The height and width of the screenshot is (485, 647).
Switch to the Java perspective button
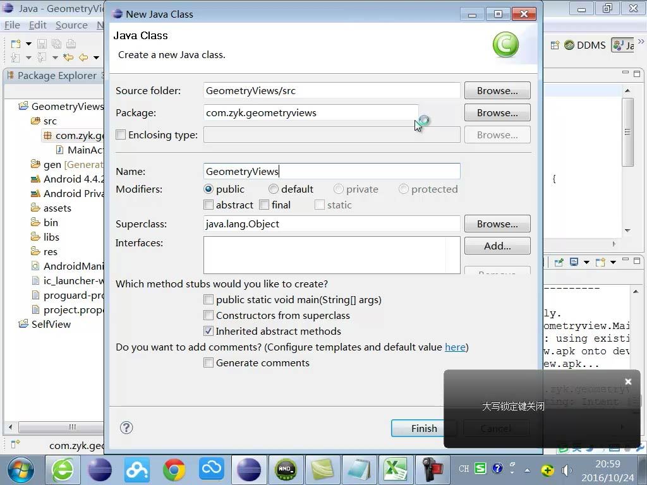click(x=622, y=45)
